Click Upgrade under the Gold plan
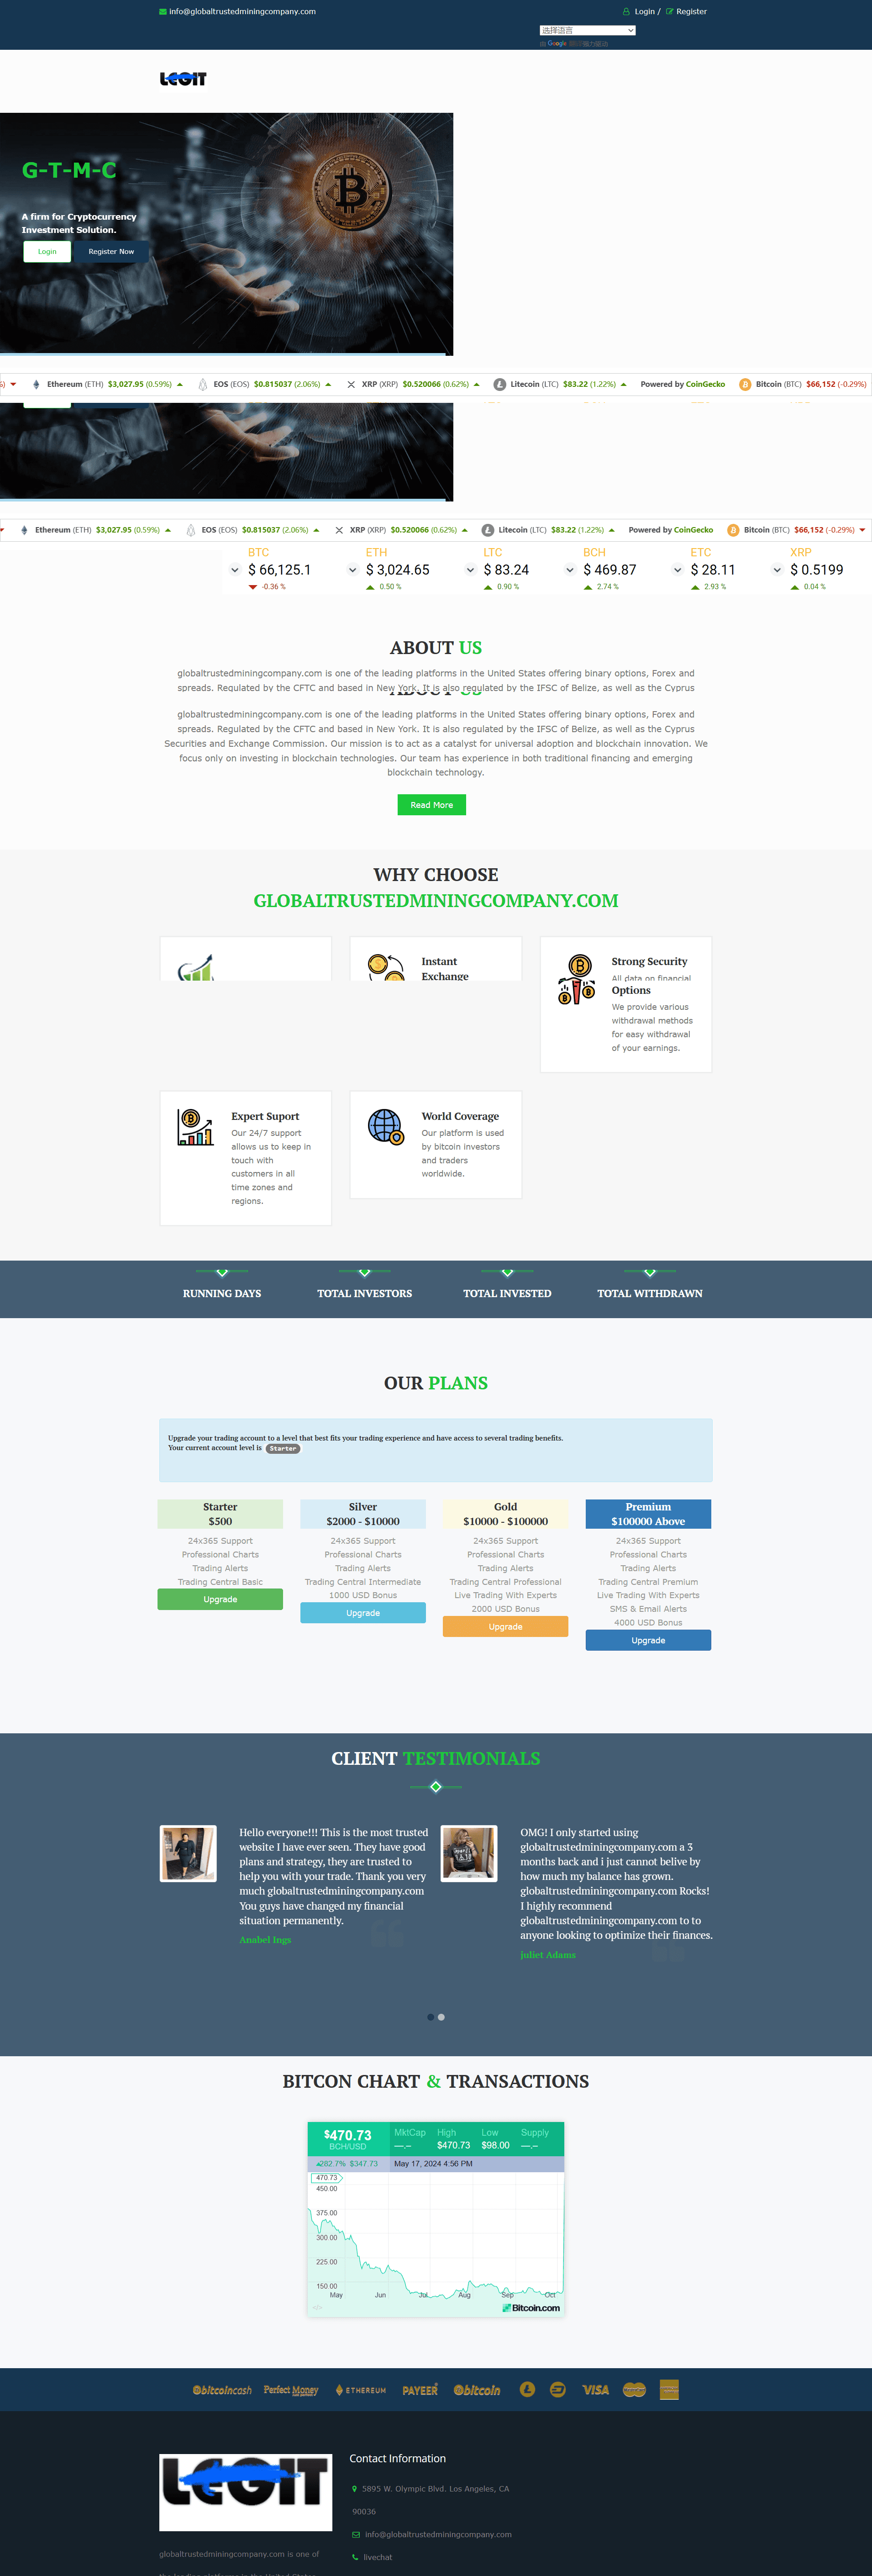The width and height of the screenshot is (872, 2576). coord(506,1627)
